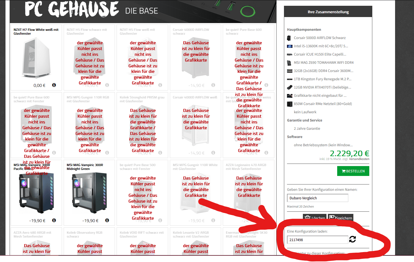Select MSI MAG Vampiric 300R Pacific Blue image
414x262 pixels.
coord(36,193)
